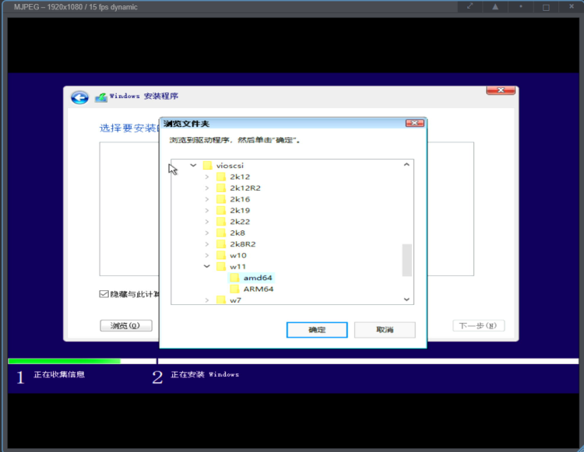Select the 2k8R2 folder label
The width and height of the screenshot is (584, 452).
click(243, 244)
